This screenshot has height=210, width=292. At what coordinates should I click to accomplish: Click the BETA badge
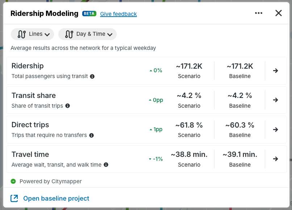tap(89, 14)
